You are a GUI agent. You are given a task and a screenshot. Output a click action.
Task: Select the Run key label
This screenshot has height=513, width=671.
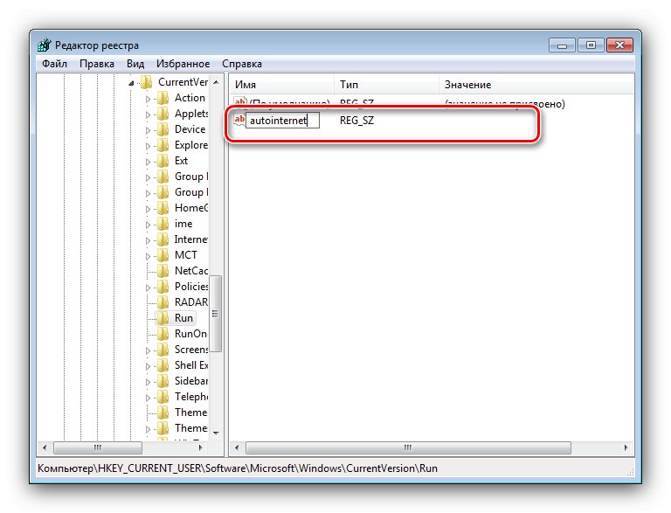[x=183, y=318]
